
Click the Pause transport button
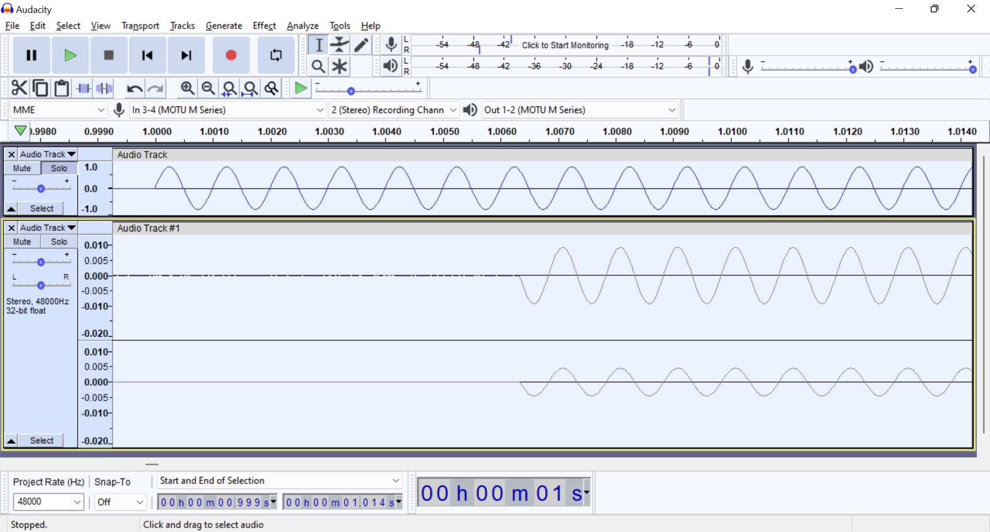[31, 55]
